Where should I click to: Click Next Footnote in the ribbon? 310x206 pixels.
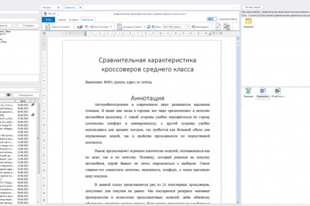[x=99, y=27]
